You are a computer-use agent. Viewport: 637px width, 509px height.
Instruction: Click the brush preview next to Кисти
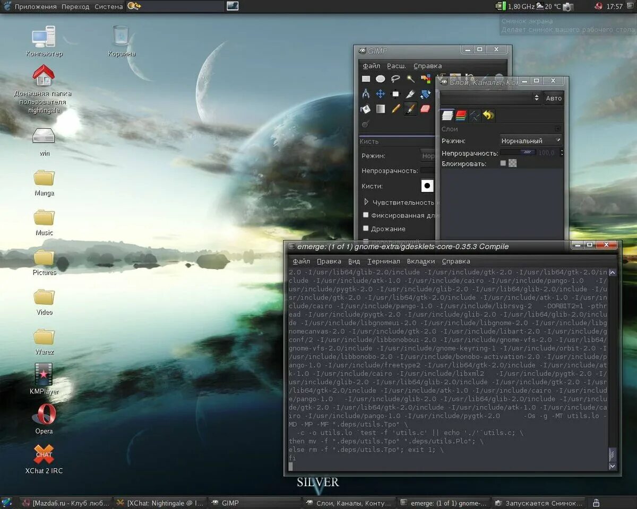click(427, 186)
